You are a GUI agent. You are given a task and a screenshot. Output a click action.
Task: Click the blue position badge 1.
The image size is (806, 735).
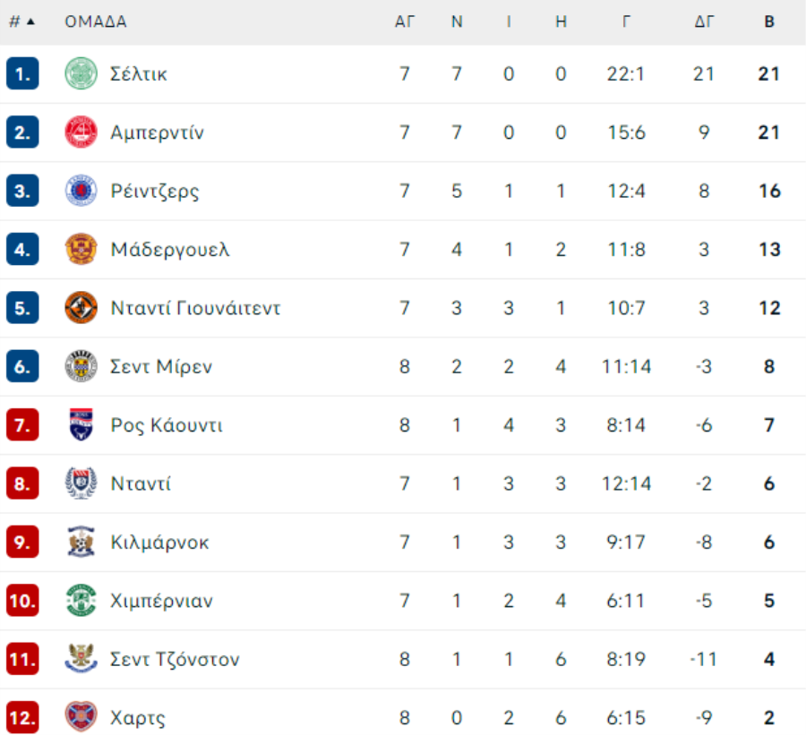pyautogui.click(x=22, y=73)
